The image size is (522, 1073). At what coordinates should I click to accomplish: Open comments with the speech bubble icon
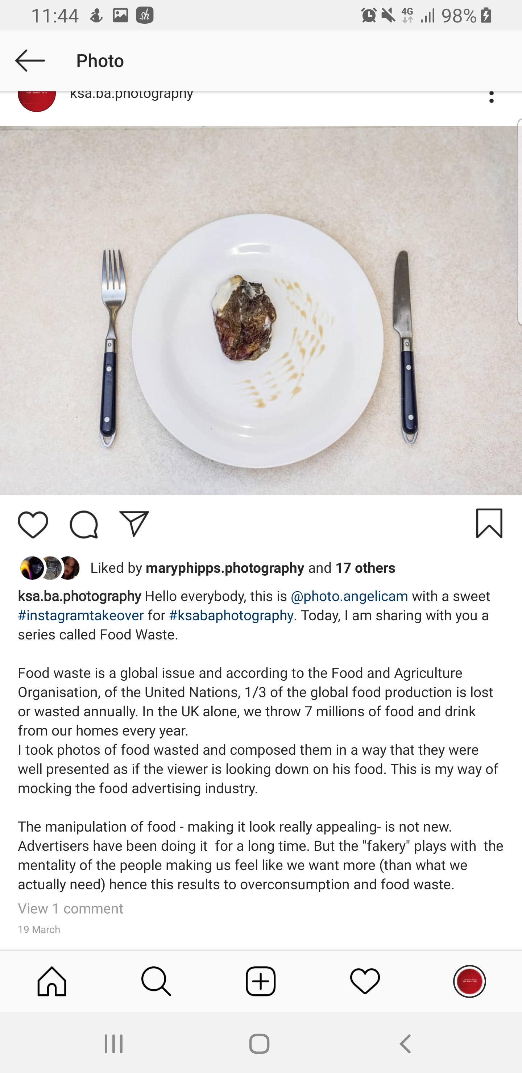click(x=84, y=524)
